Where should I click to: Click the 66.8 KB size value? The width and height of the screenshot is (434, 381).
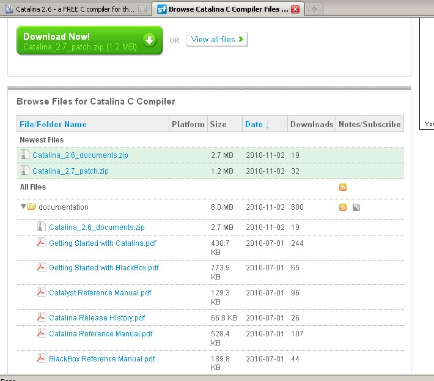[224, 318]
